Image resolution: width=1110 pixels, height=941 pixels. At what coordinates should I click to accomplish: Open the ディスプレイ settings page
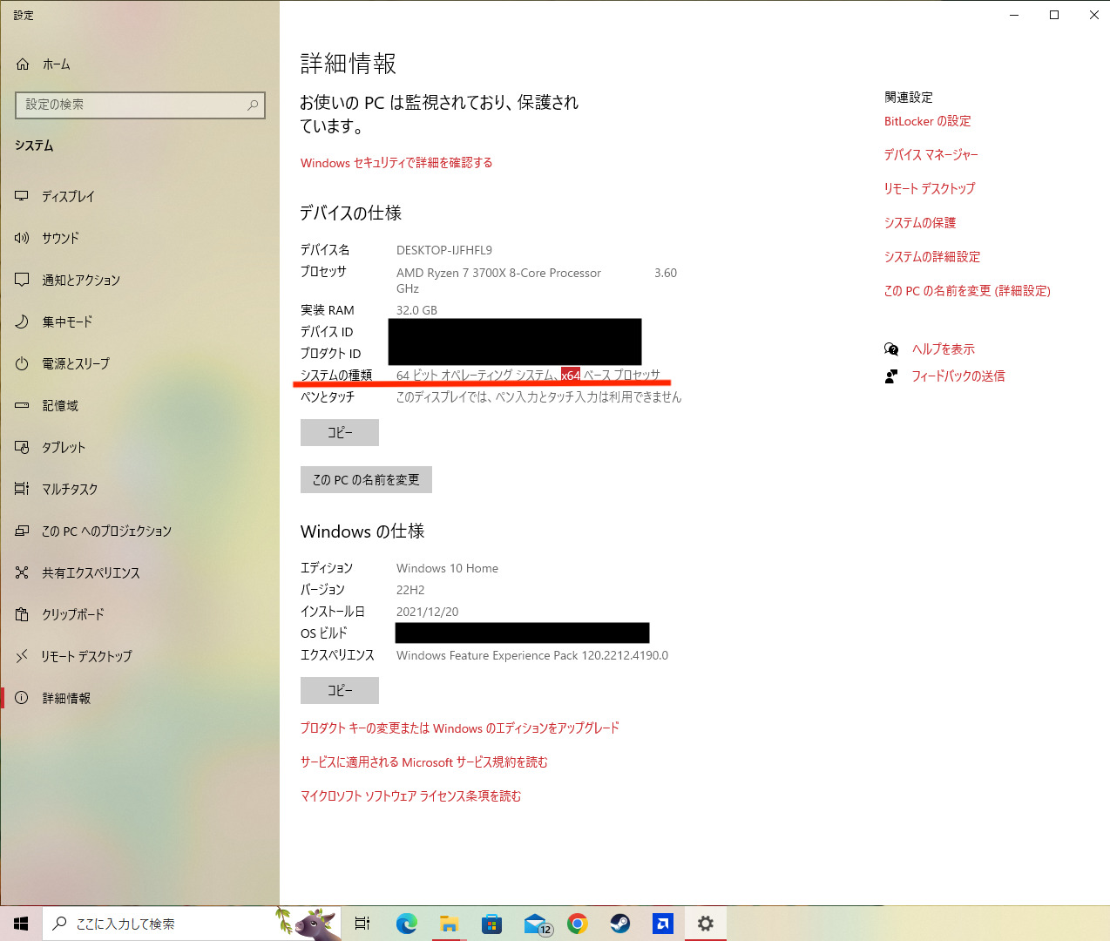pyautogui.click(x=70, y=196)
